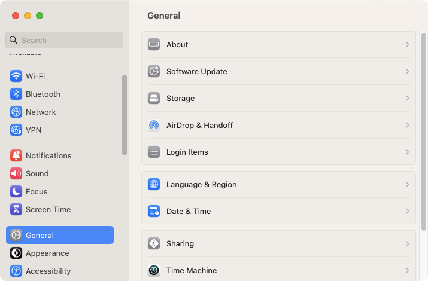The image size is (428, 281).
Task: Click the General heading title
Action: click(x=164, y=16)
